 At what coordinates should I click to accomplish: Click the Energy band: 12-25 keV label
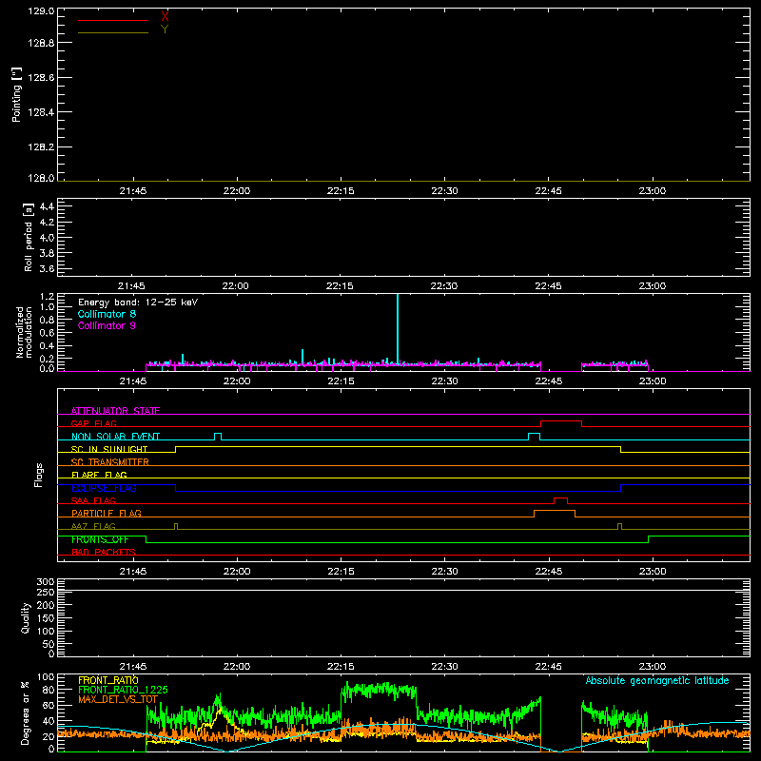coord(138,302)
